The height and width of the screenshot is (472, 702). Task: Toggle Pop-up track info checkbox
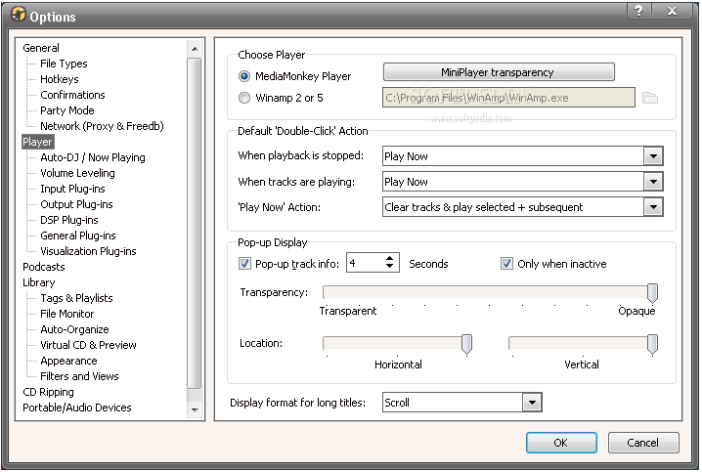tap(244, 264)
